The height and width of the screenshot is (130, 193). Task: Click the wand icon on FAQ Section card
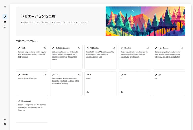[87, 48]
